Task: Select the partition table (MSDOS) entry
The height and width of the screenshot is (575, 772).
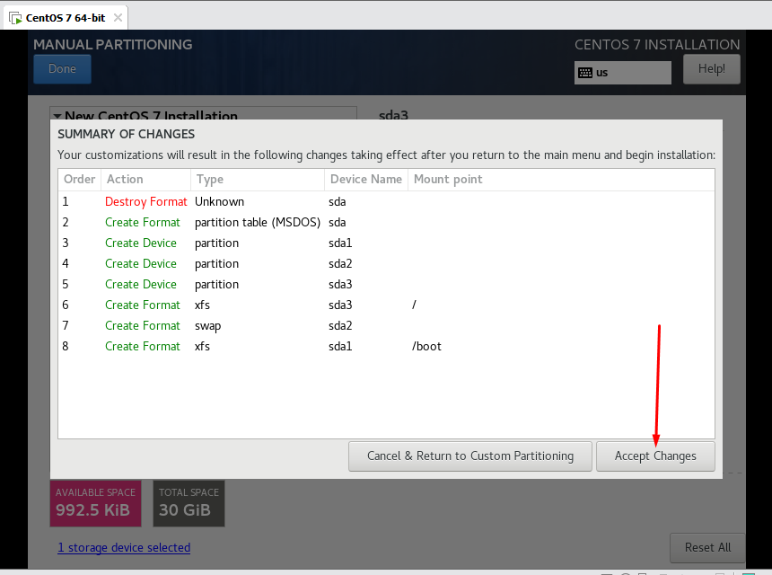Action: click(x=258, y=223)
